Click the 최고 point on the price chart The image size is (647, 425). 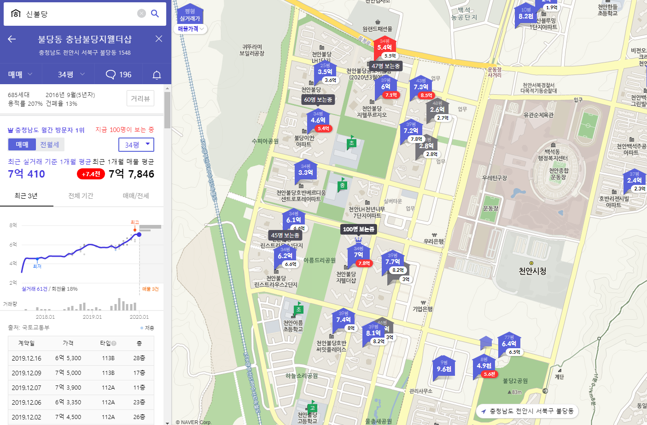[135, 230]
